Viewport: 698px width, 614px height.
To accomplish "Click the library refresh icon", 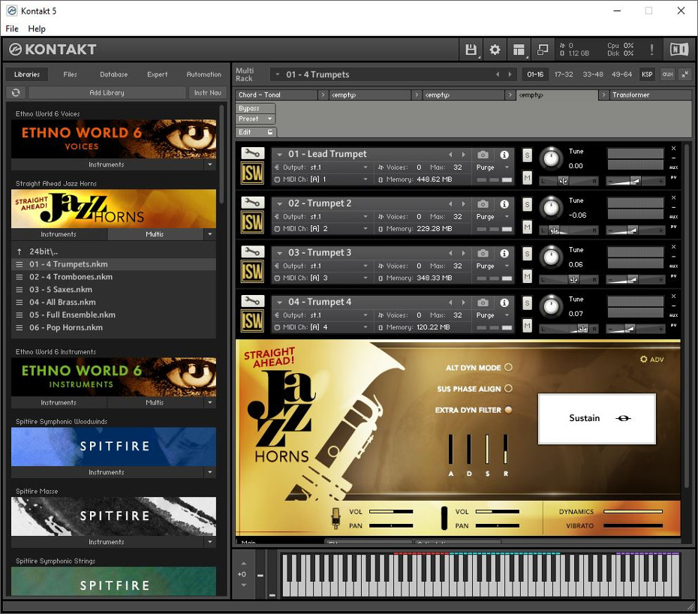I will click(x=16, y=92).
